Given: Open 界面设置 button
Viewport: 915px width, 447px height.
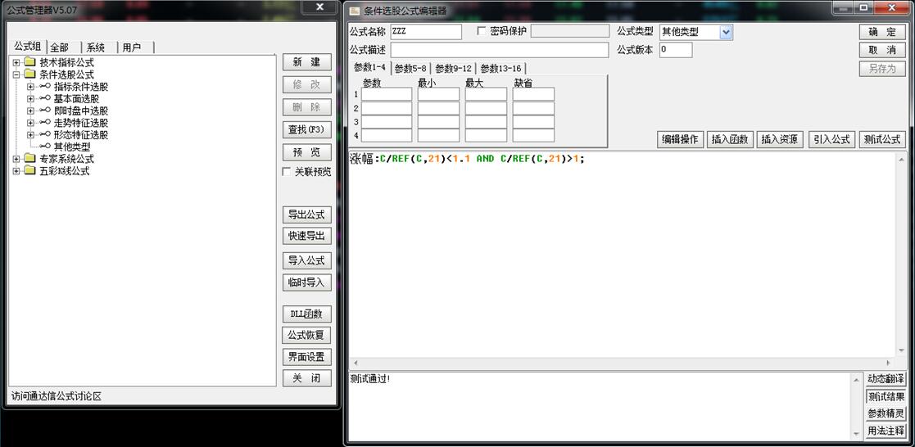Looking at the screenshot, I should [x=307, y=357].
